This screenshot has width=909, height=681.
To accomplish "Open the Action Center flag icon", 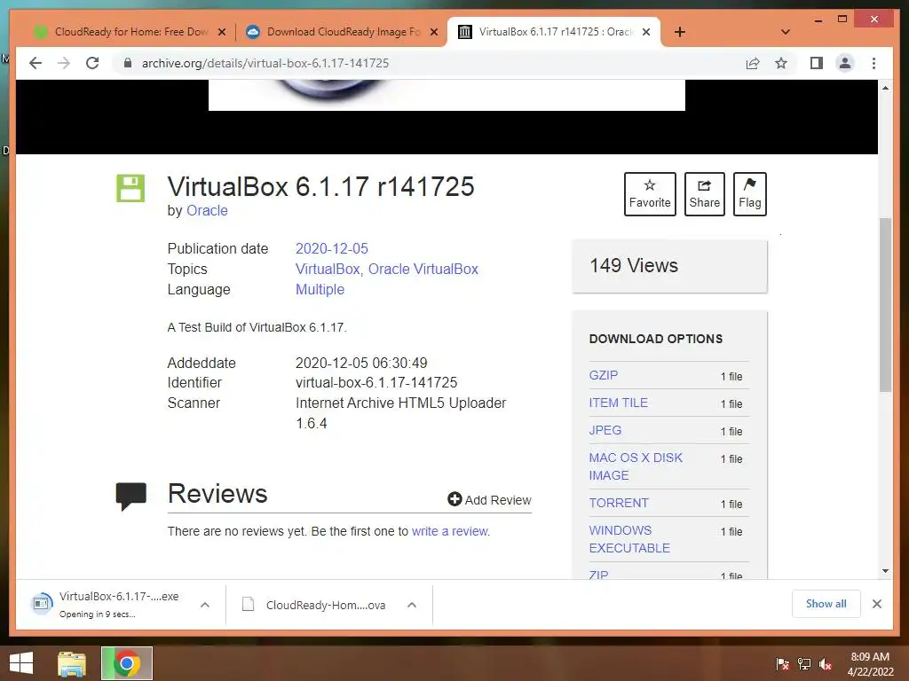I will (x=783, y=663).
